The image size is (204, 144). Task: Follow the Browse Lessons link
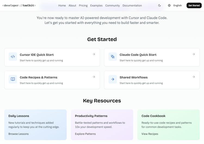click(x=18, y=134)
